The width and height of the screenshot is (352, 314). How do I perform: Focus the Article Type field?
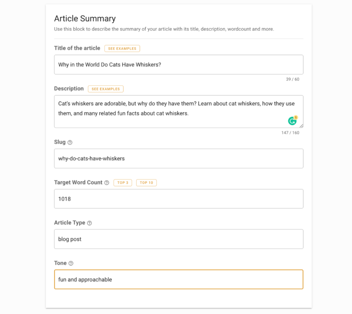click(x=179, y=239)
